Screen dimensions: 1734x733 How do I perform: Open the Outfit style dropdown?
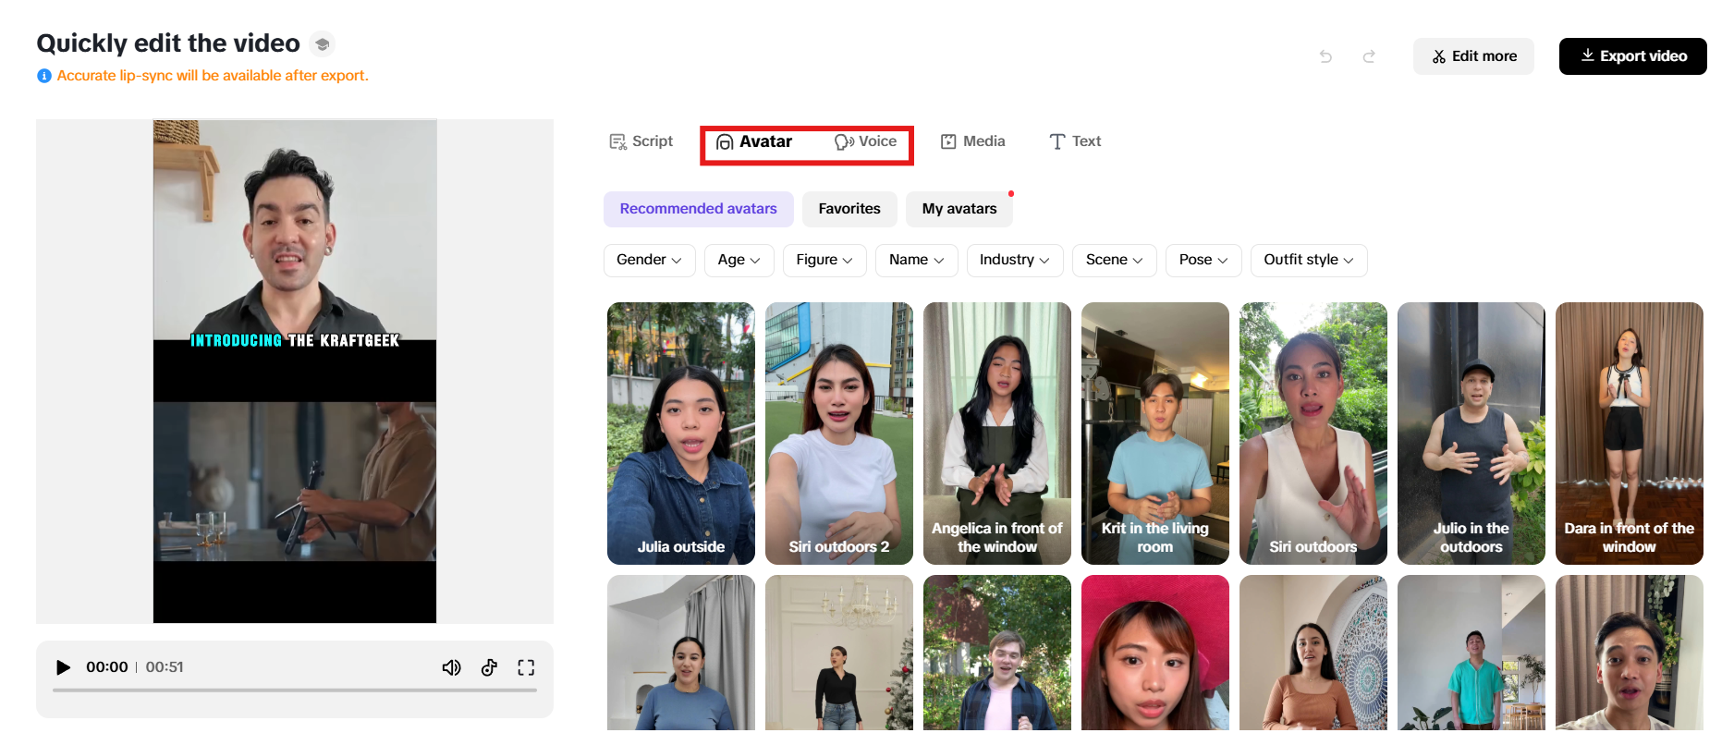(1309, 260)
